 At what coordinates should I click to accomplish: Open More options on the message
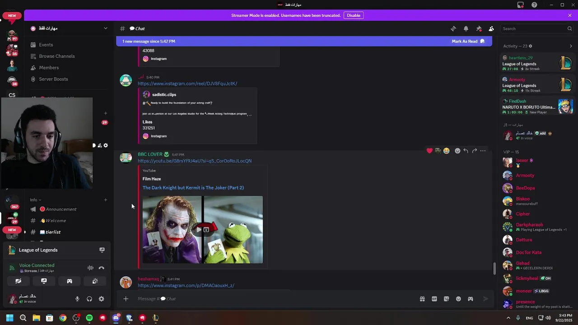tap(483, 151)
